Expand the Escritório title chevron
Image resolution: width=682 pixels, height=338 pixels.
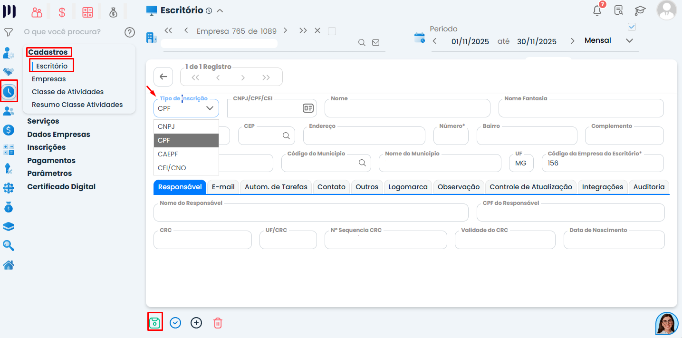pos(220,10)
